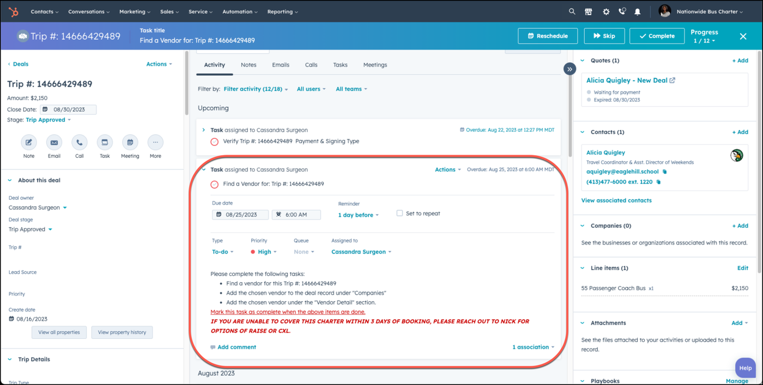Open the Close Date calendar icon
Screen dimensions: 763x385
click(x=45, y=109)
